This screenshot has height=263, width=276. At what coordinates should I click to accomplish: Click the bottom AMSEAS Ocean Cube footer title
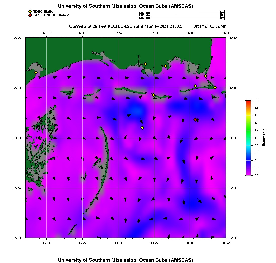[x=125, y=260]
